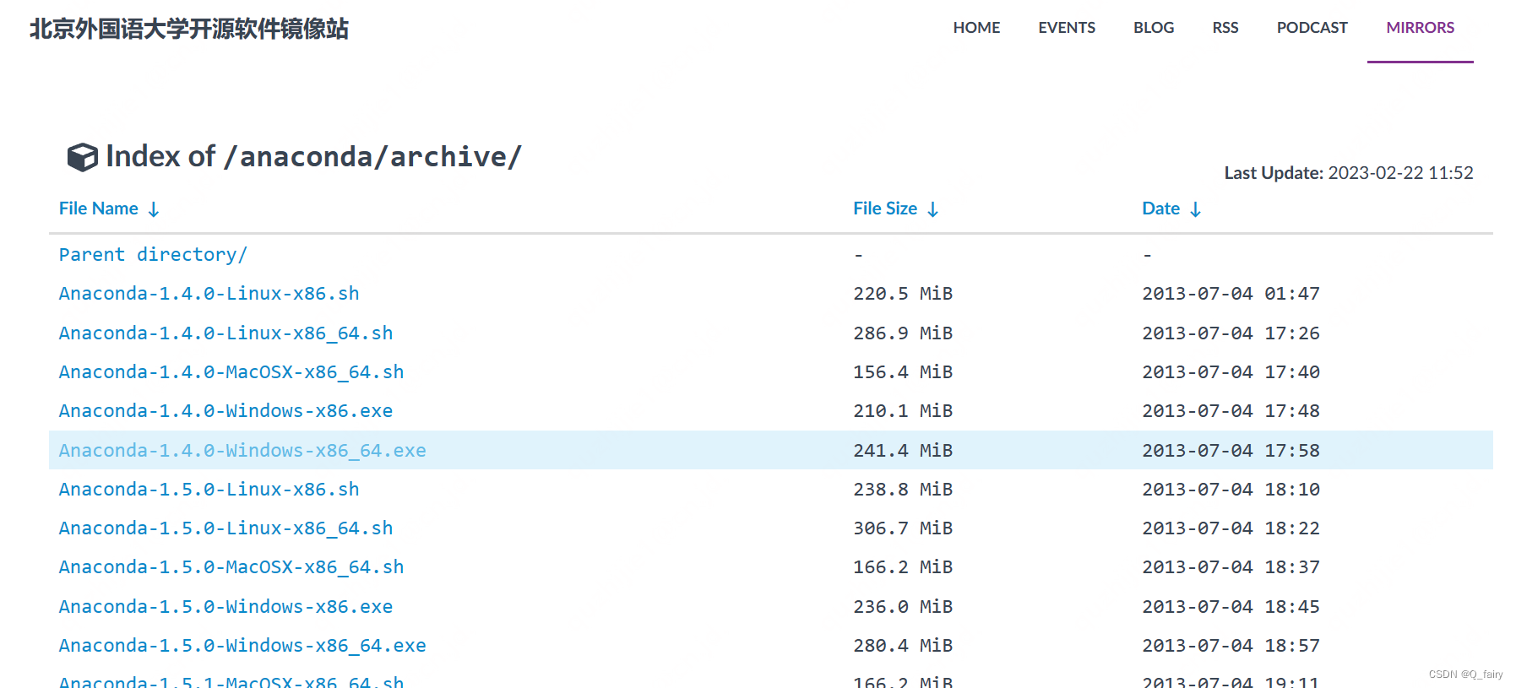Download Anaconda-1.4.0-MacOSX-x86_64.sh
The width and height of the screenshot is (1516, 688).
231,372
